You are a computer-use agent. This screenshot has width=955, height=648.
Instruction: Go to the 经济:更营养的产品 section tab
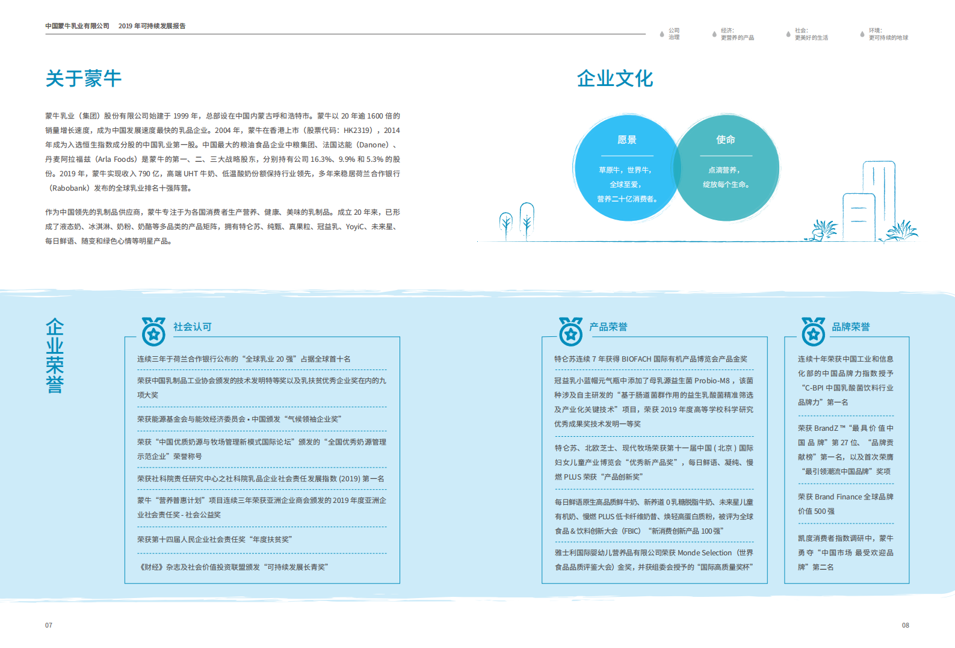pyautogui.click(x=737, y=34)
